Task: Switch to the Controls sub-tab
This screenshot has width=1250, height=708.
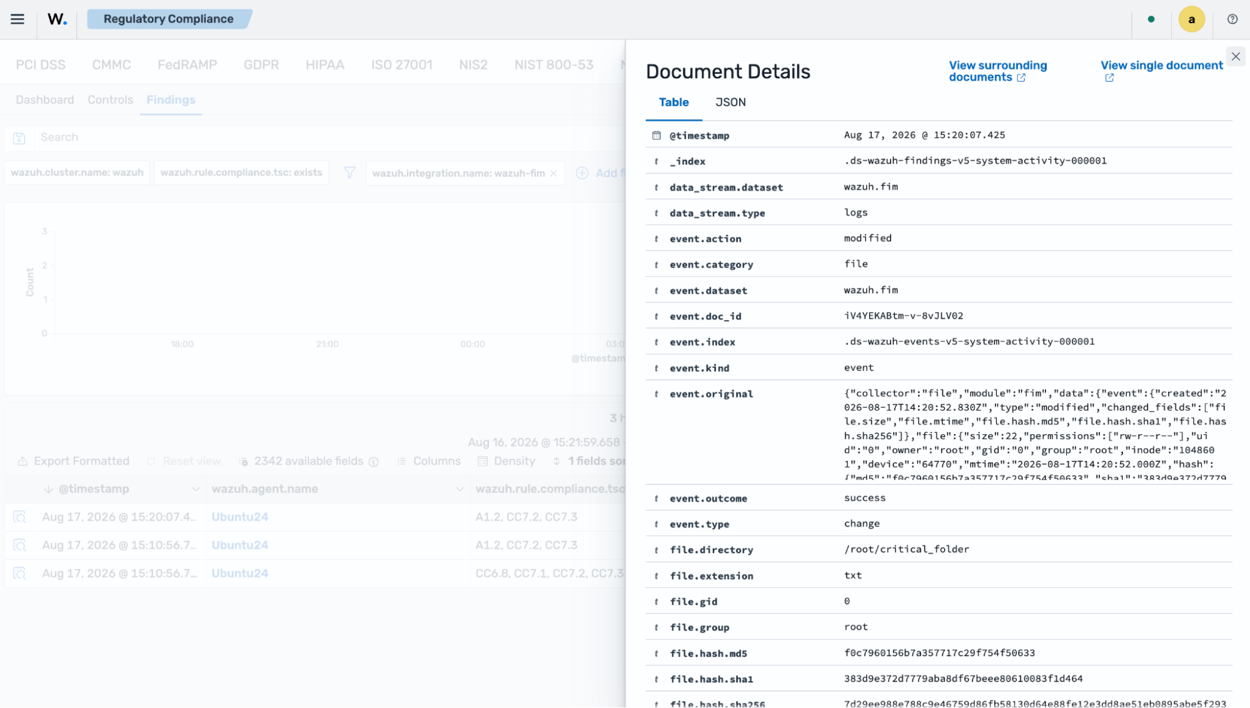Action: coord(110,100)
